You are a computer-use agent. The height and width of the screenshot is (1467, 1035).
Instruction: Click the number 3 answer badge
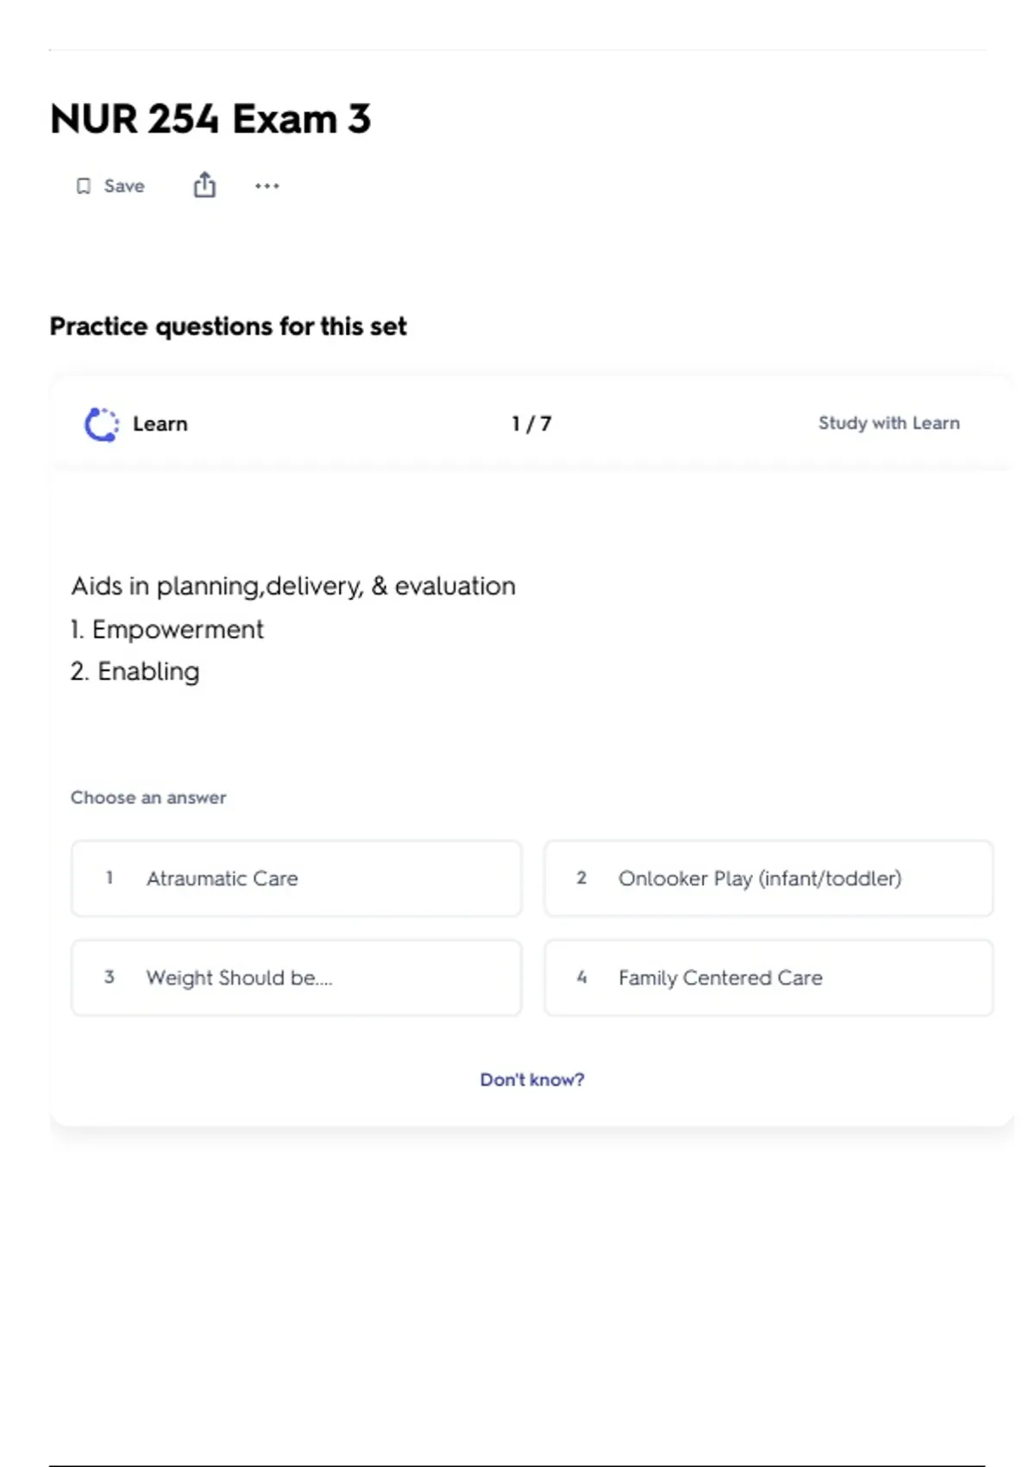coord(110,977)
